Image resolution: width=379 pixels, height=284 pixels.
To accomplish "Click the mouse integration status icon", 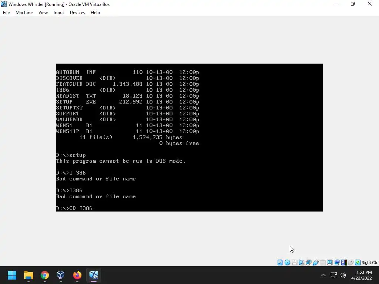I will click(x=351, y=263).
